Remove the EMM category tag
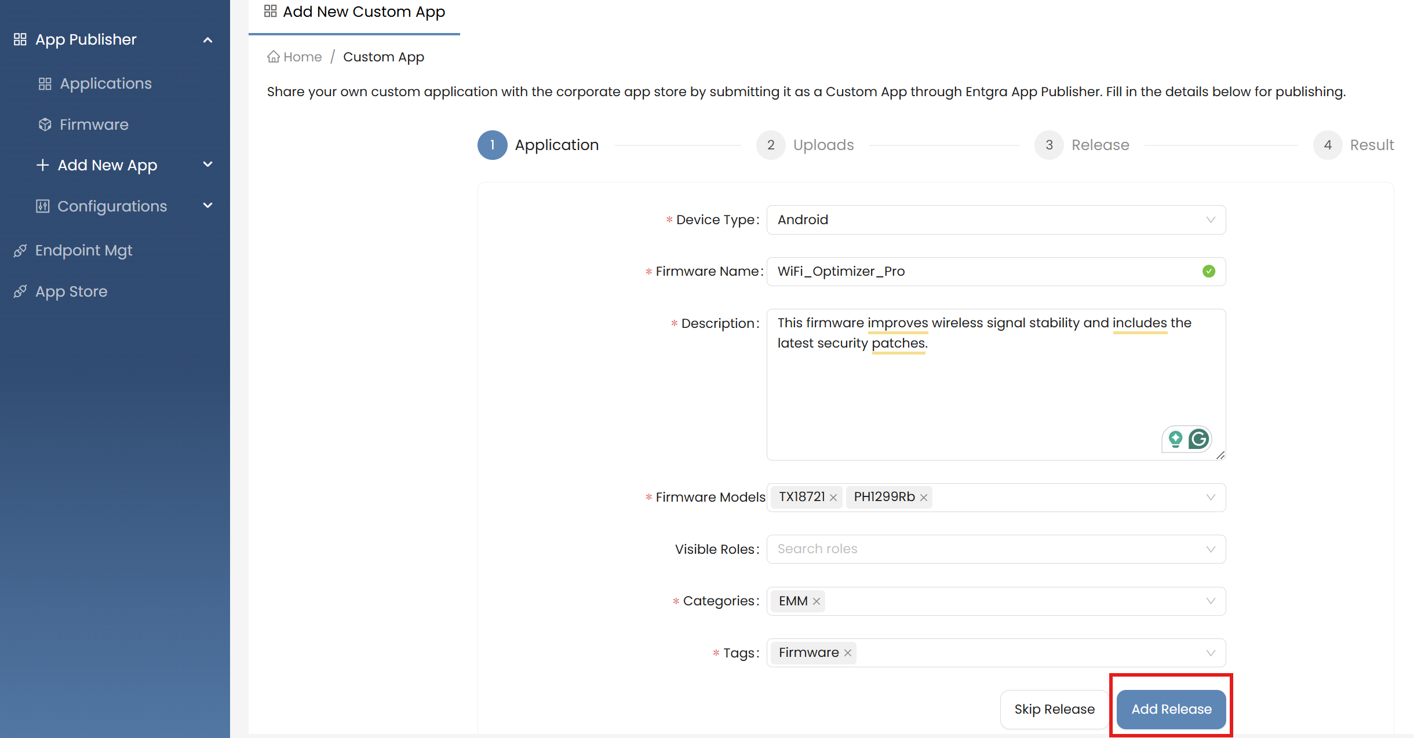Image resolution: width=1414 pixels, height=738 pixels. tap(817, 601)
